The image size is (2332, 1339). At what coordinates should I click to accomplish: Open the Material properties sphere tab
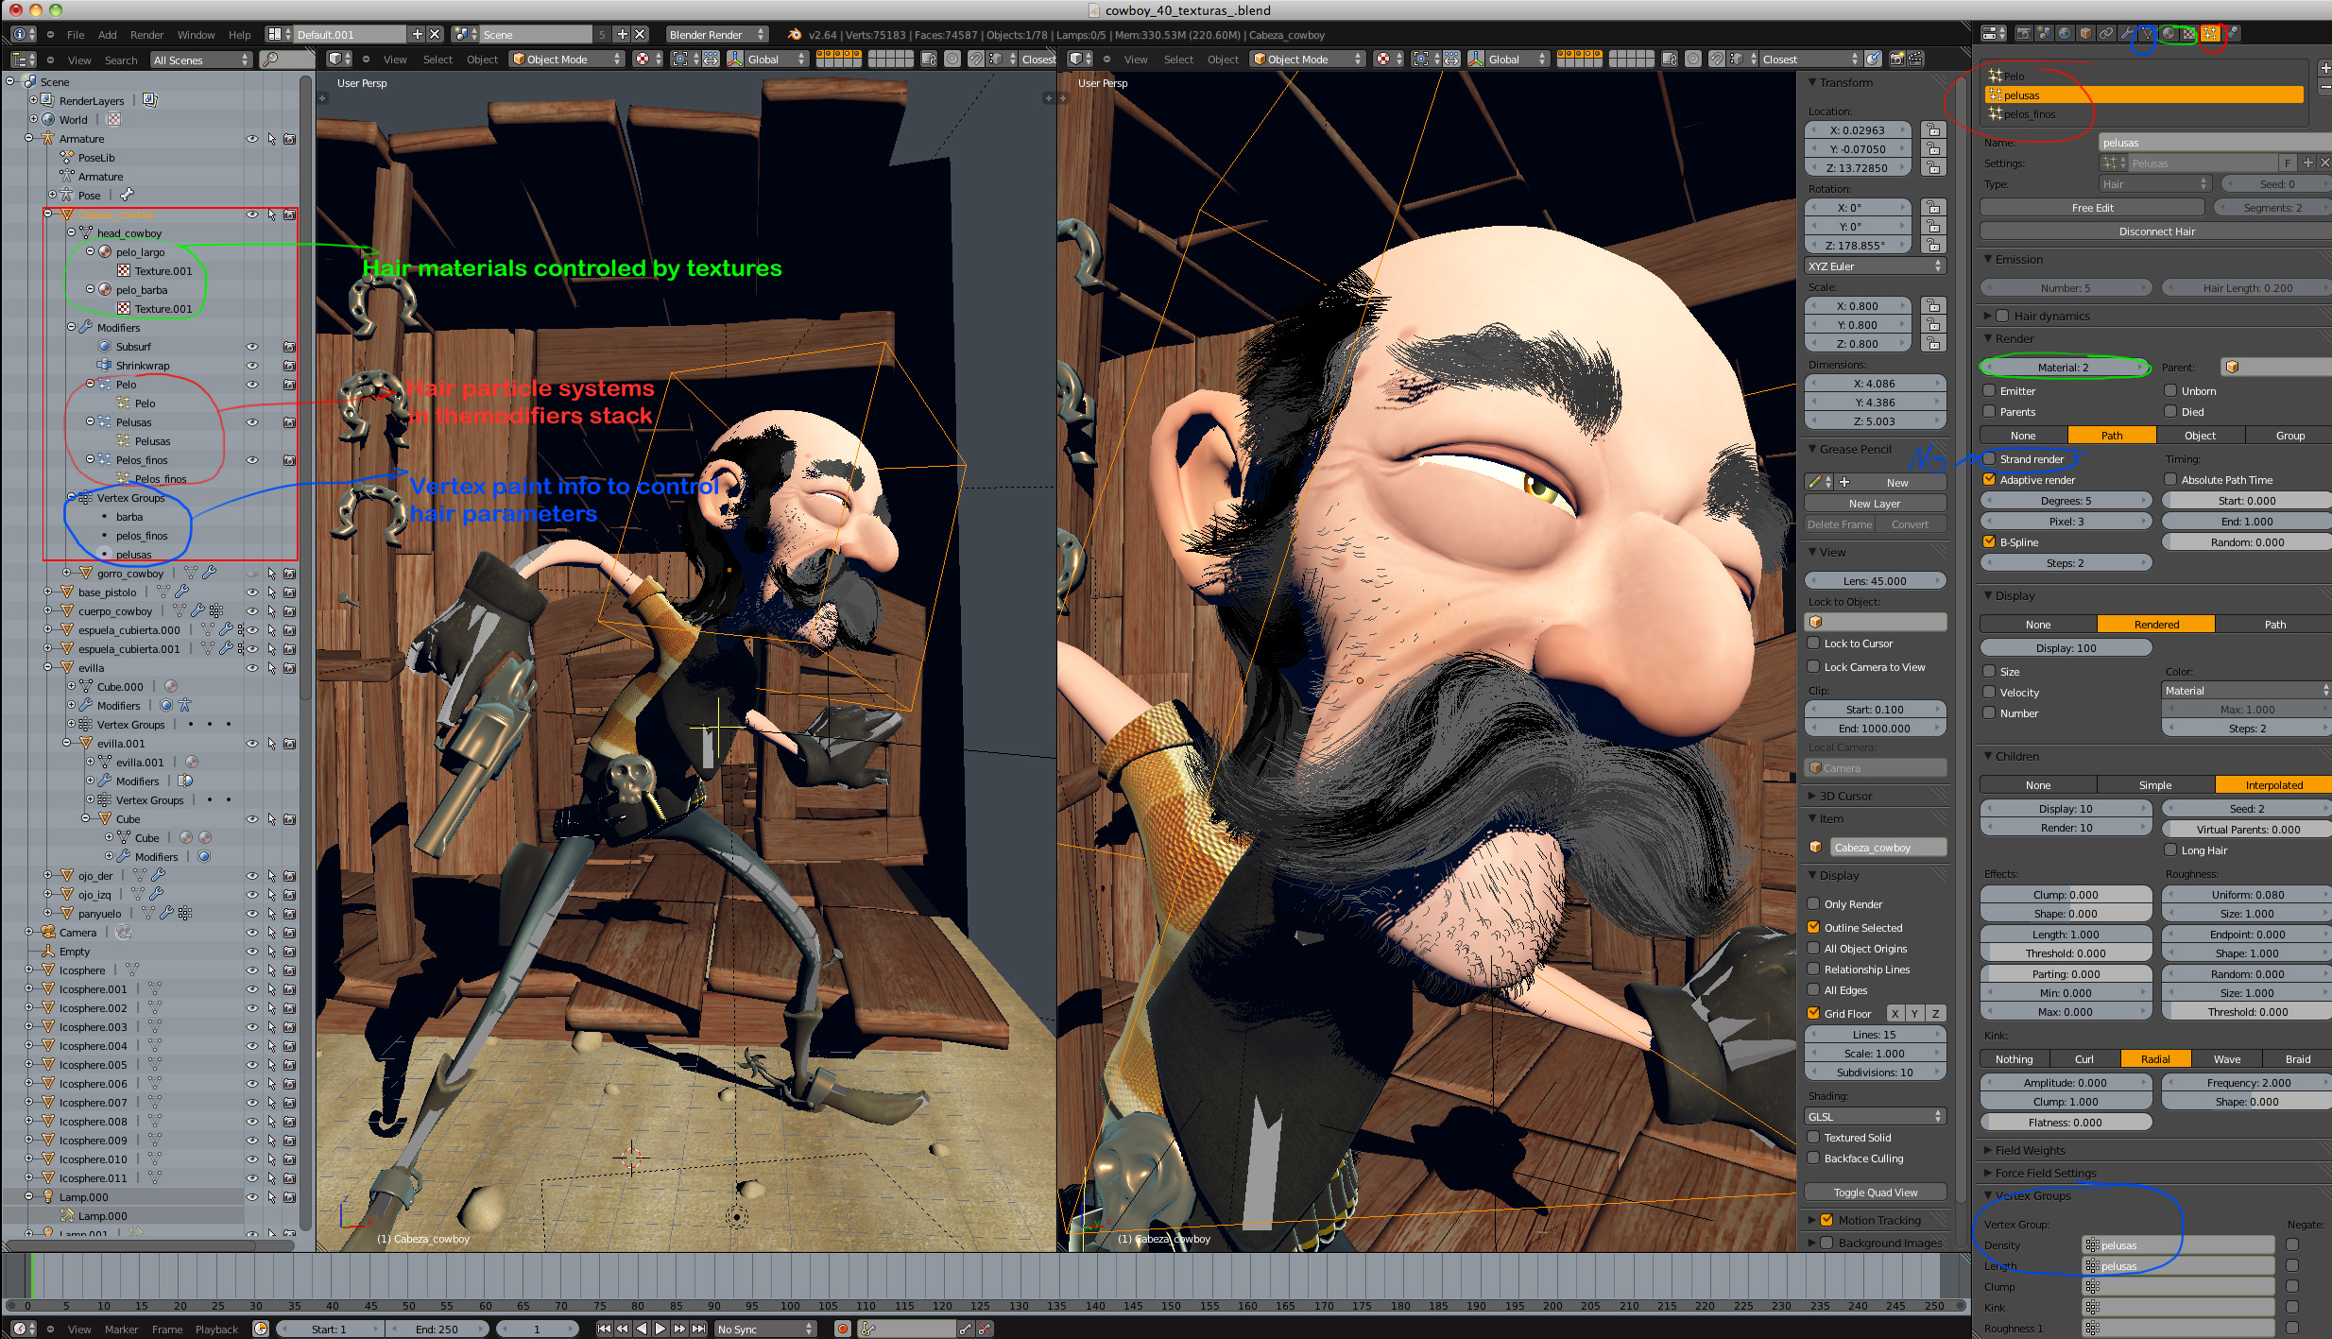[x=2169, y=33]
